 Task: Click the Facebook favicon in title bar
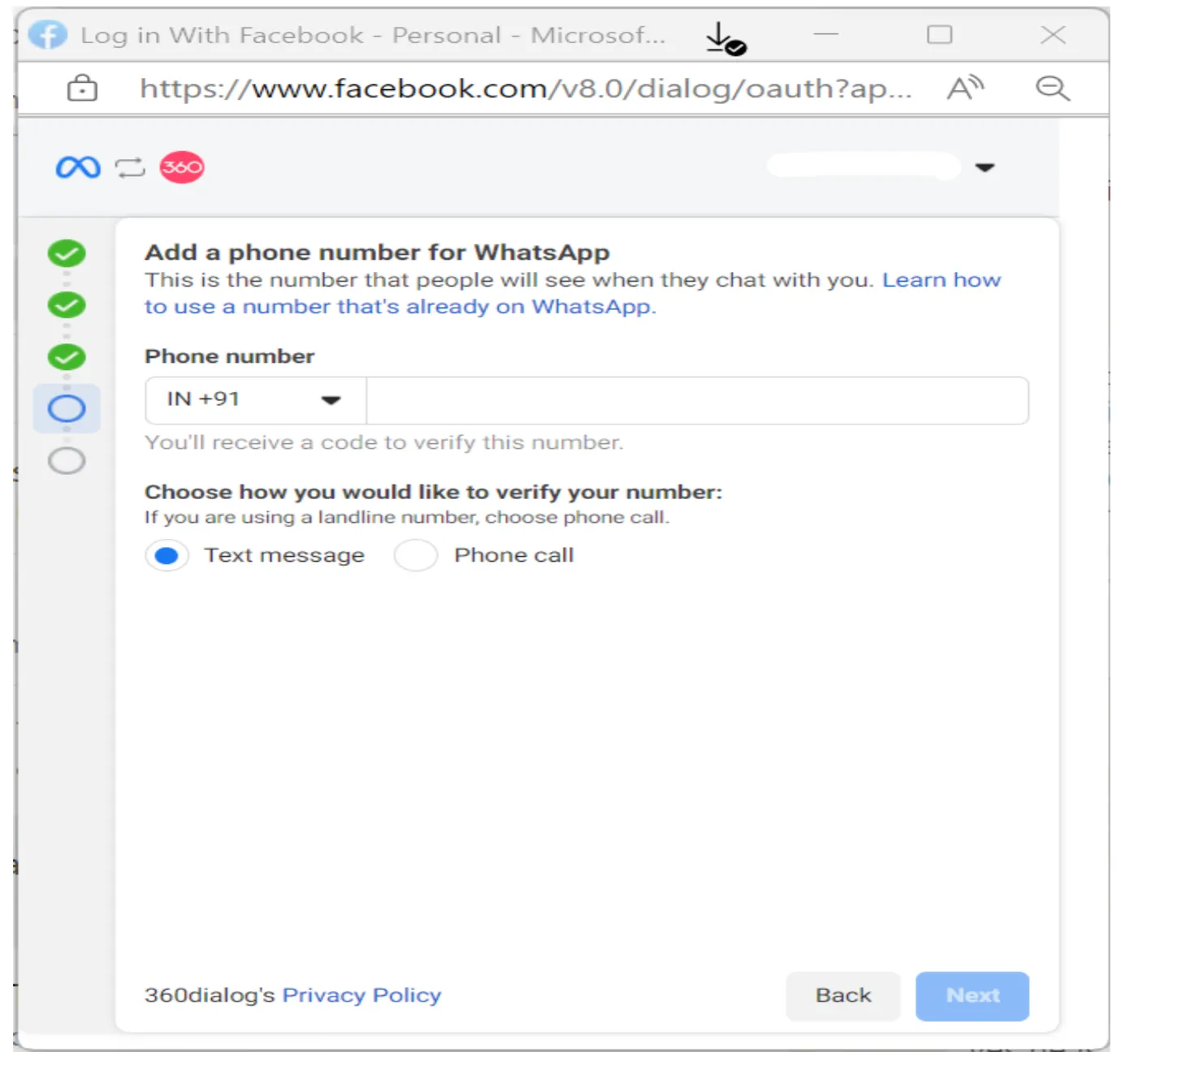[x=47, y=35]
